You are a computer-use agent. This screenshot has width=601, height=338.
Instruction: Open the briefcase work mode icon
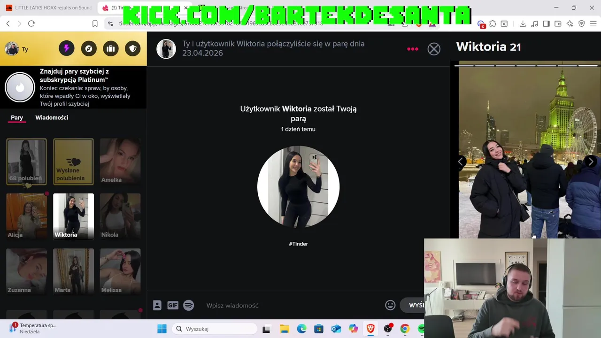[x=111, y=48]
